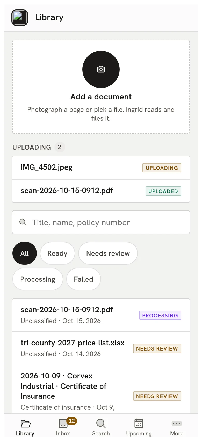Screen dimensions: 202x437
Task: Click the Upcoming tab label
Action: [139, 433]
